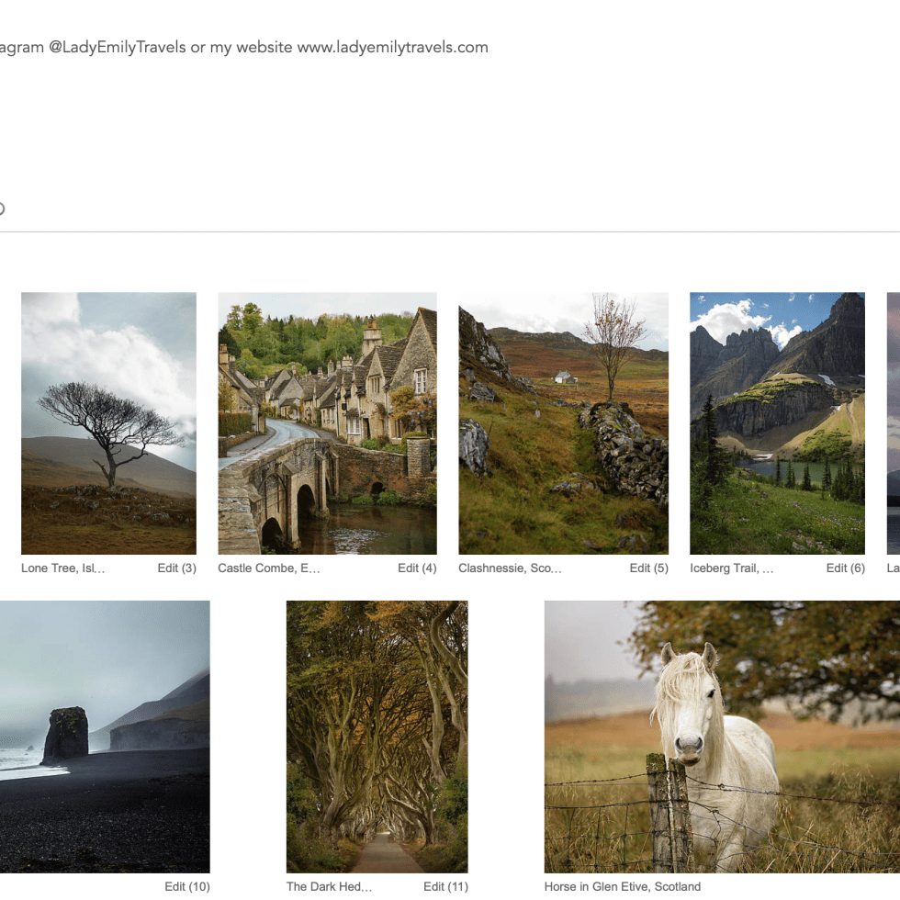900x900 pixels.
Task: Click the 'Iceberg Trail, …' caption
Action: (732, 568)
